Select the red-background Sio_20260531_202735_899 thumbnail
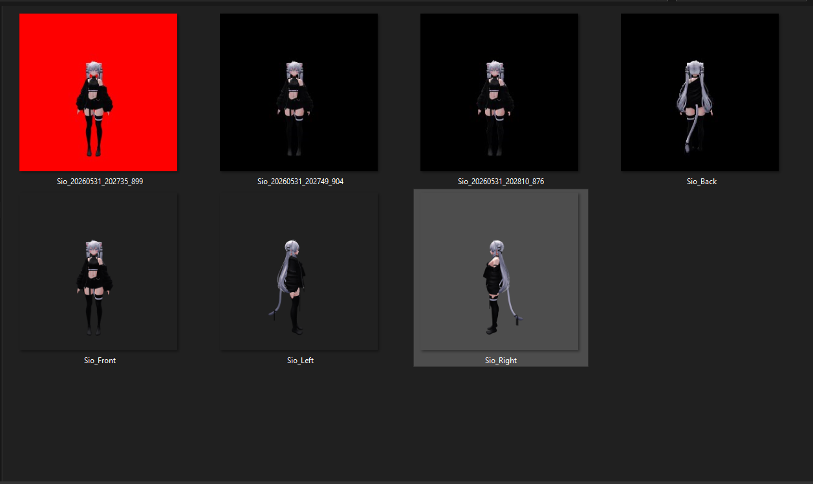The height and width of the screenshot is (484, 813). [98, 92]
